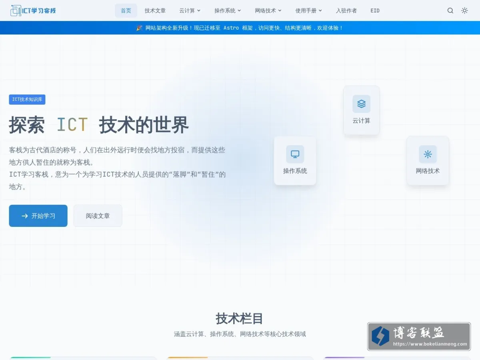Viewport: 480px width, 360px height.
Task: Select the 首页 nav tab
Action: [x=126, y=11]
